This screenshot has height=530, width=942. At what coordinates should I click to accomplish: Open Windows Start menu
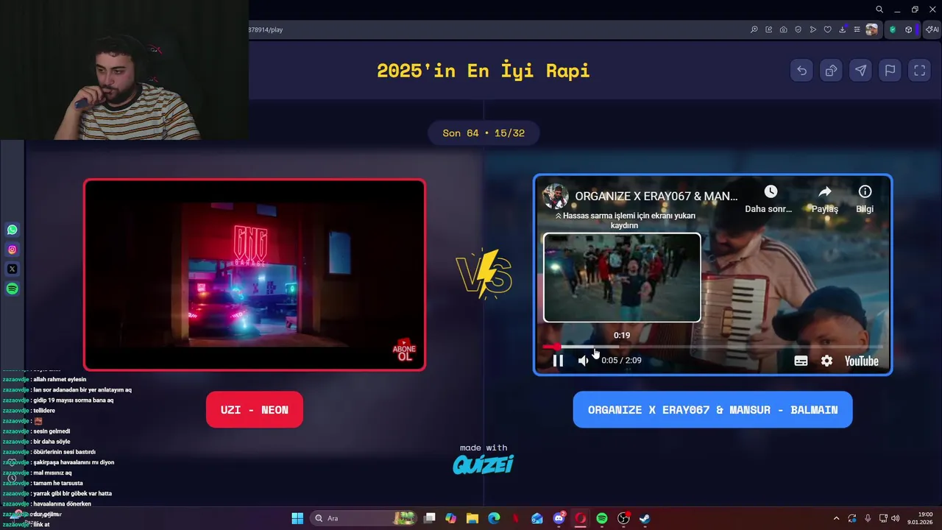(297, 518)
